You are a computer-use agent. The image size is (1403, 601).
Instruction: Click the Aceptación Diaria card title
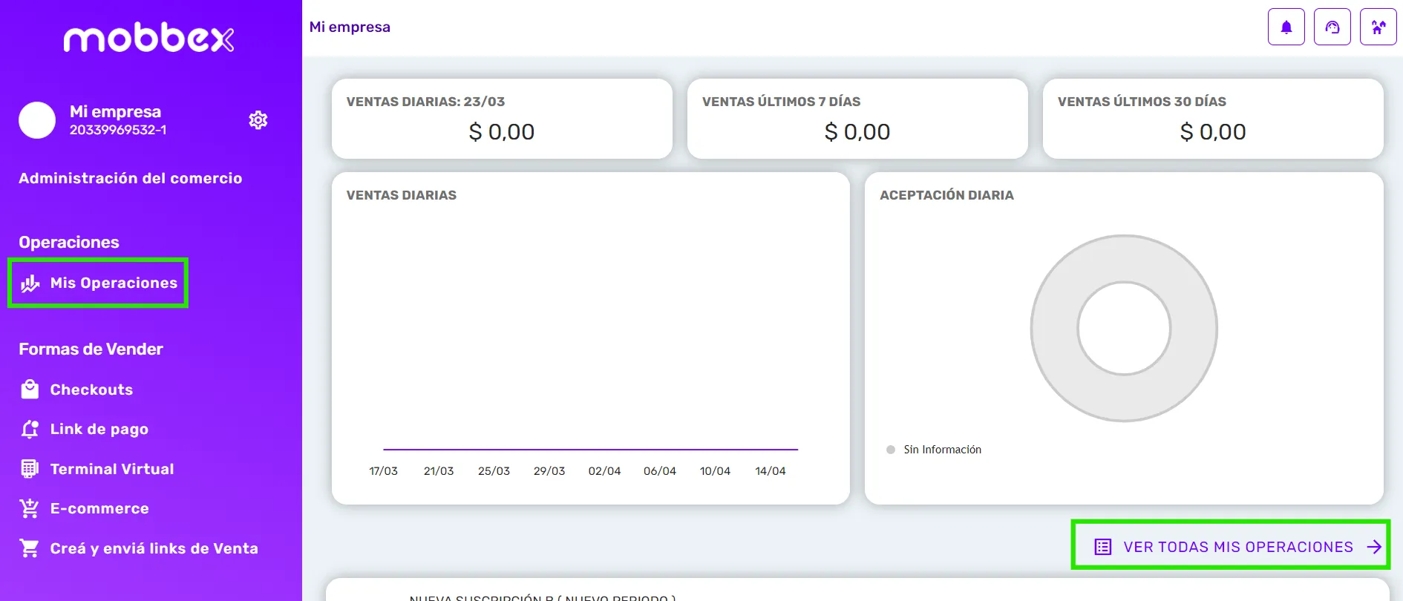click(x=946, y=195)
